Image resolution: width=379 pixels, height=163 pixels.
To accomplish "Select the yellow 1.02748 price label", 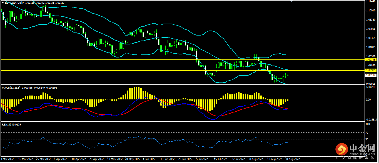I will (371, 60).
